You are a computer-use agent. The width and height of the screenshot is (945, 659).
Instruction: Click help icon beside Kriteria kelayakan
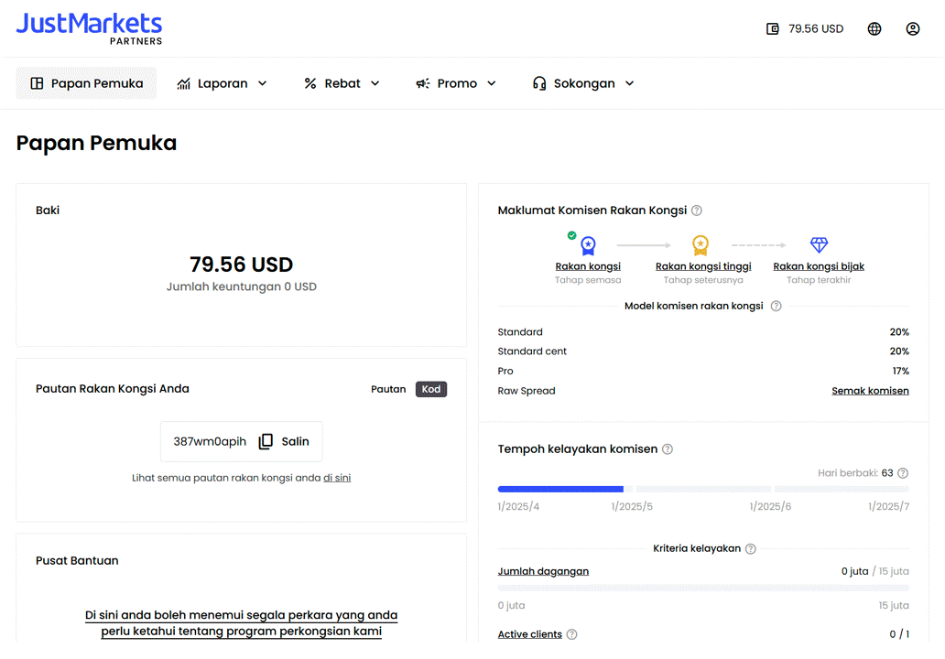click(750, 549)
